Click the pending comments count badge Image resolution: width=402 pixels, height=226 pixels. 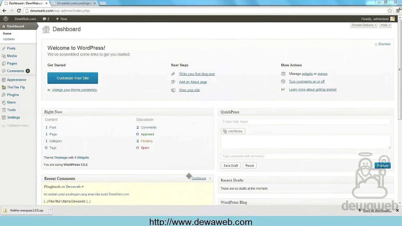28,71
